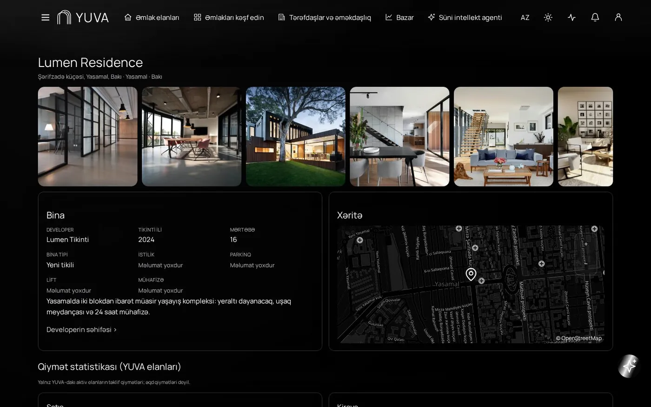Open the user profile icon
651x407 pixels.
[x=618, y=17]
